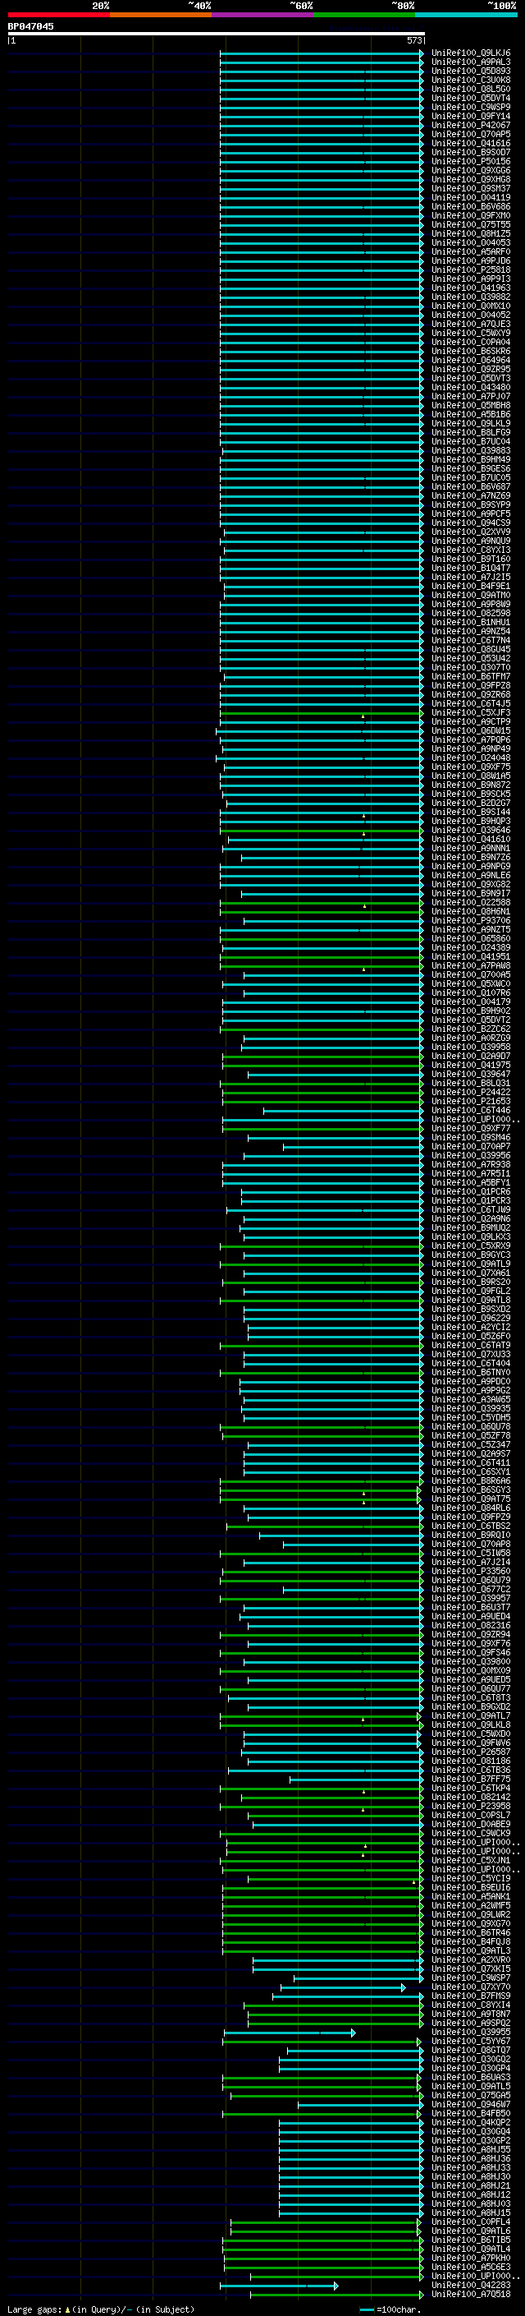The image size is (525, 2316).
Task: Choose hit UniRef100_C5YV67
Action: [471, 2041]
